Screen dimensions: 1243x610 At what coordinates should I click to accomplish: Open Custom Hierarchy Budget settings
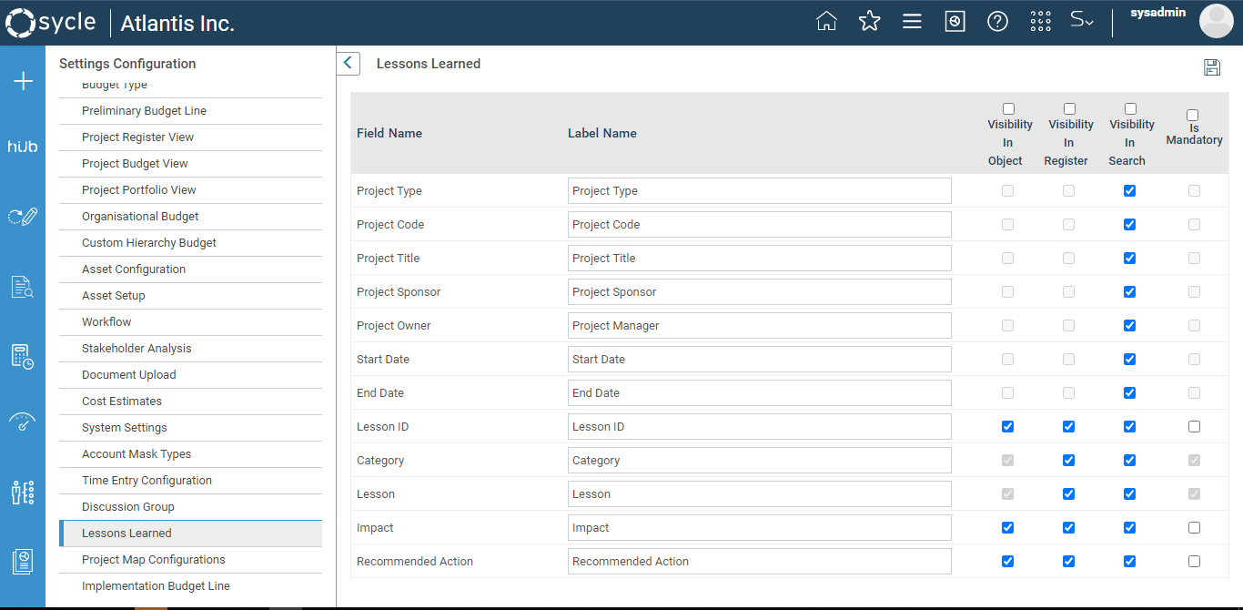coord(190,243)
